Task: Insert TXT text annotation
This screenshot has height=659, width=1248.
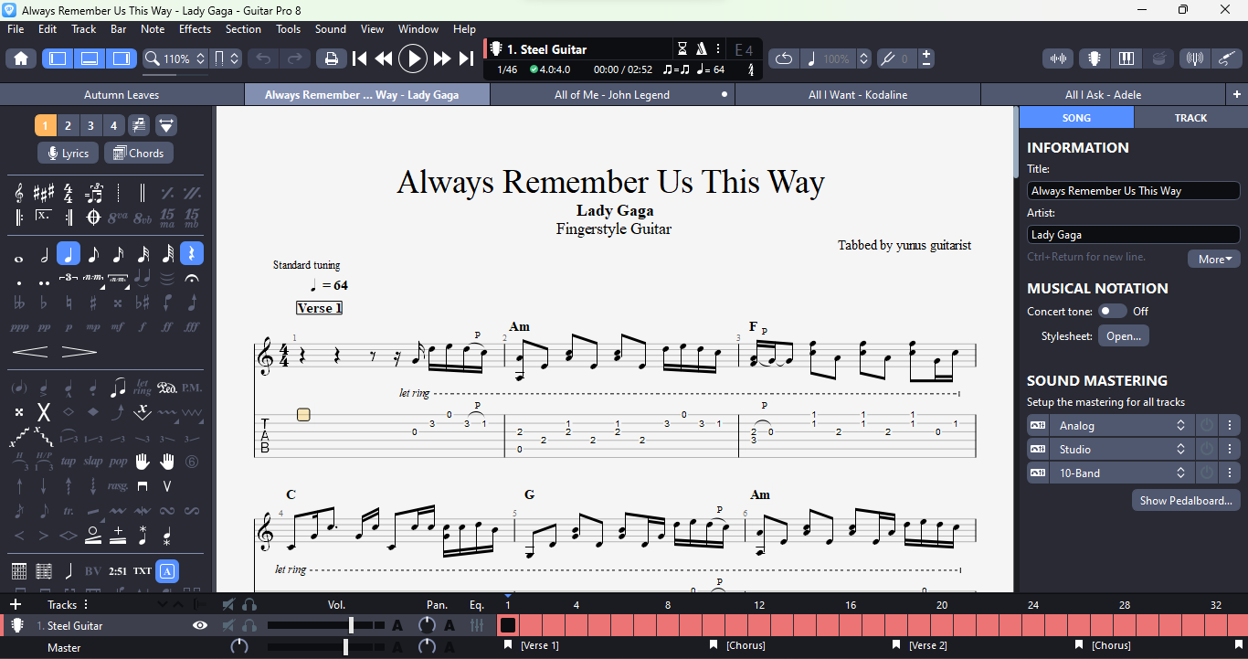Action: [143, 571]
